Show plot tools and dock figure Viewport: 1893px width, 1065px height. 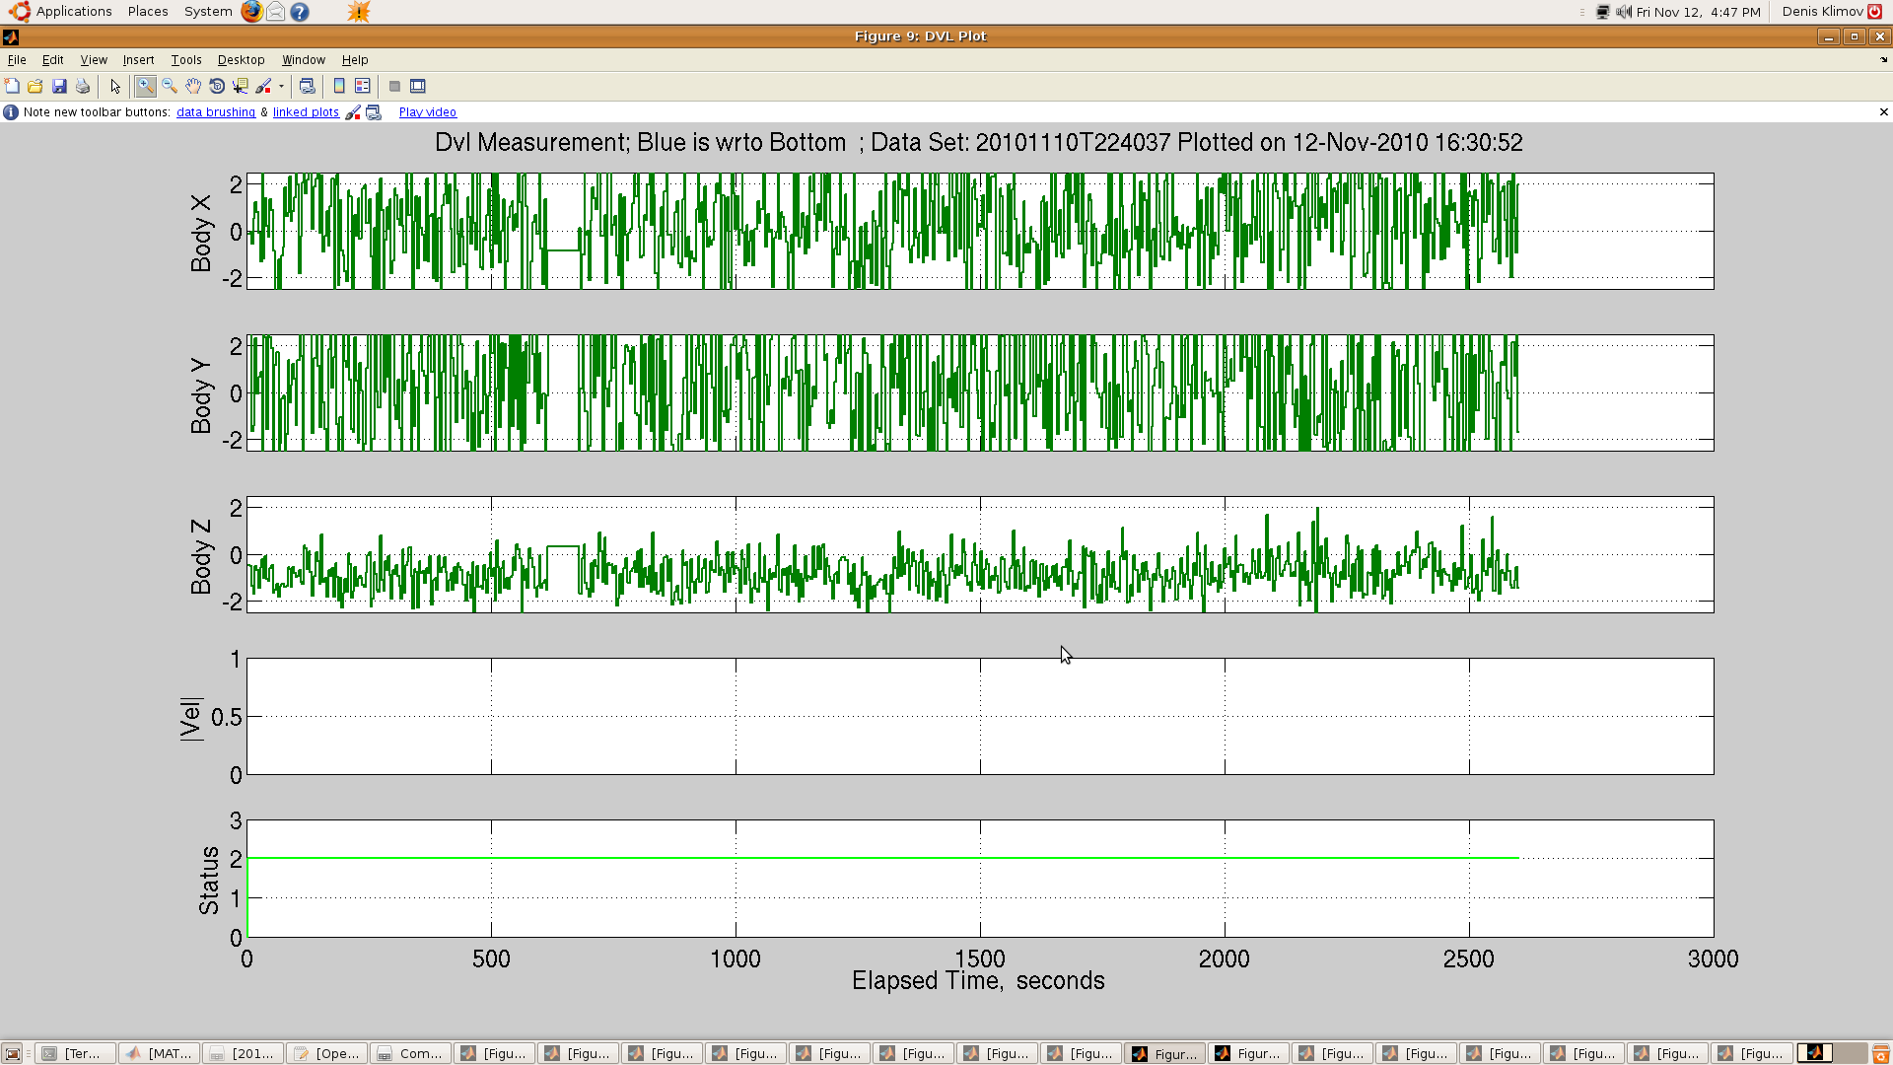418,87
